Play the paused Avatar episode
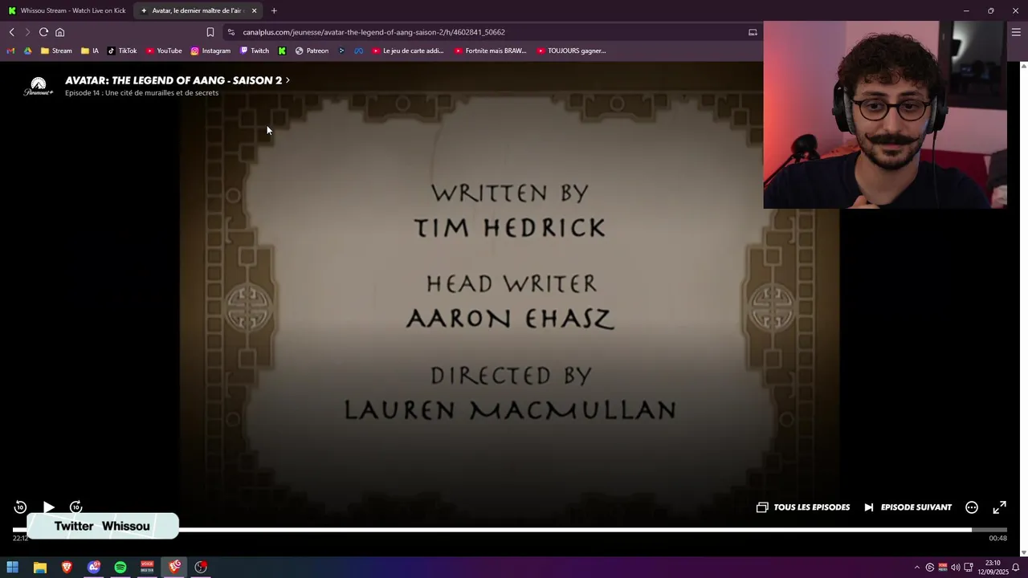 click(x=49, y=507)
